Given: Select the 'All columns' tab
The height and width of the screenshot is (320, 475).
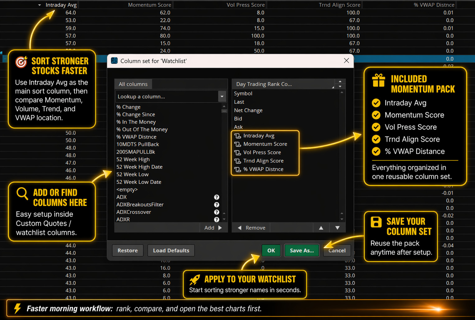Looking at the screenshot, I should coord(133,84).
